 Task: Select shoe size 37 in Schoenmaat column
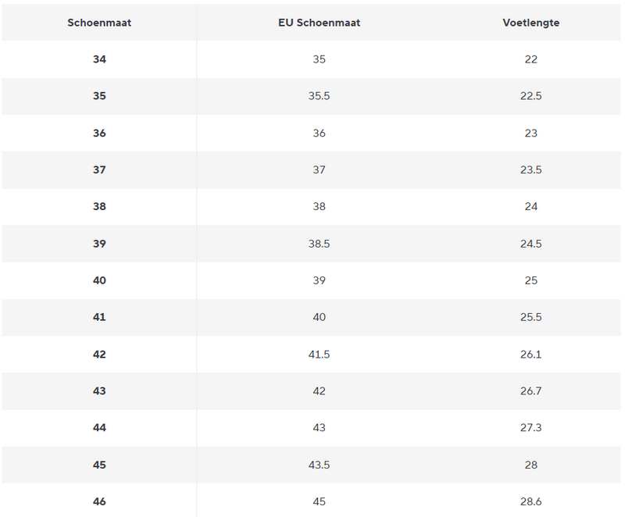[99, 169]
